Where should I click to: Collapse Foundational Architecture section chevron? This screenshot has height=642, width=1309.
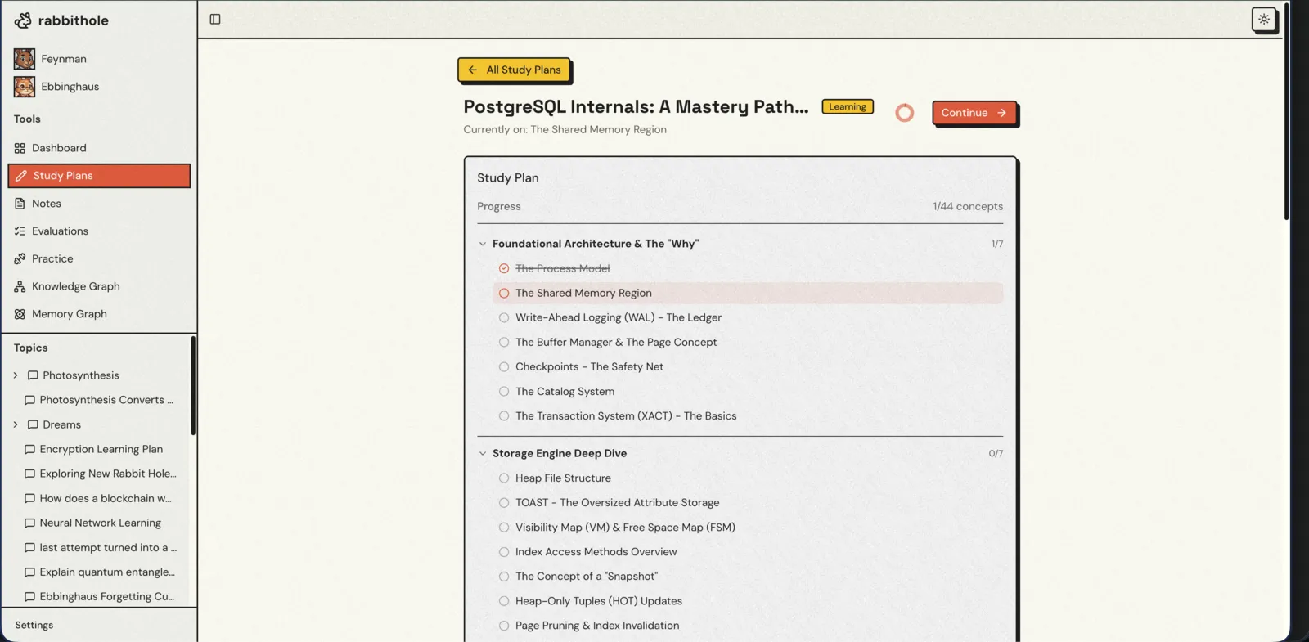pyautogui.click(x=483, y=244)
